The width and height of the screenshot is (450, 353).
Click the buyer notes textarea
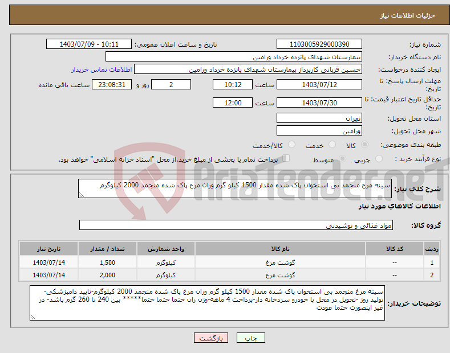(x=207, y=303)
